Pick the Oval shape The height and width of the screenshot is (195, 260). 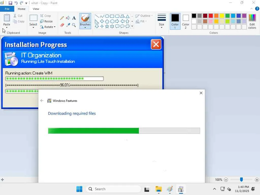[x=107, y=16]
